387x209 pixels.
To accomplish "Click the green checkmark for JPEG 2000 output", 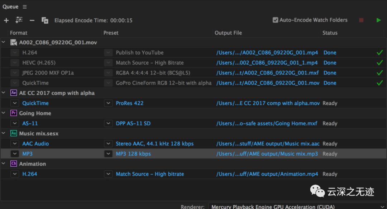I will pos(379,73).
